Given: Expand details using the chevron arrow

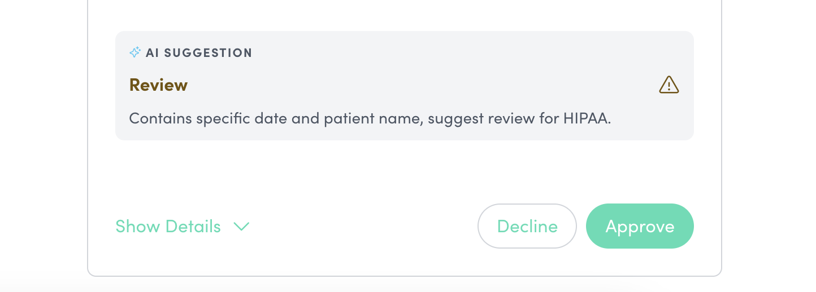Looking at the screenshot, I should click(242, 227).
